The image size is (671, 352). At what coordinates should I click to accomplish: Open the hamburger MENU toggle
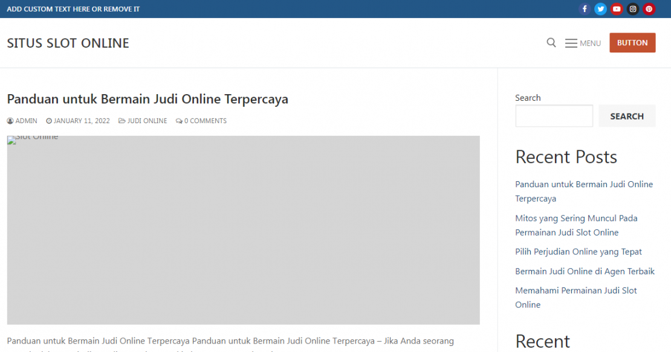point(583,43)
